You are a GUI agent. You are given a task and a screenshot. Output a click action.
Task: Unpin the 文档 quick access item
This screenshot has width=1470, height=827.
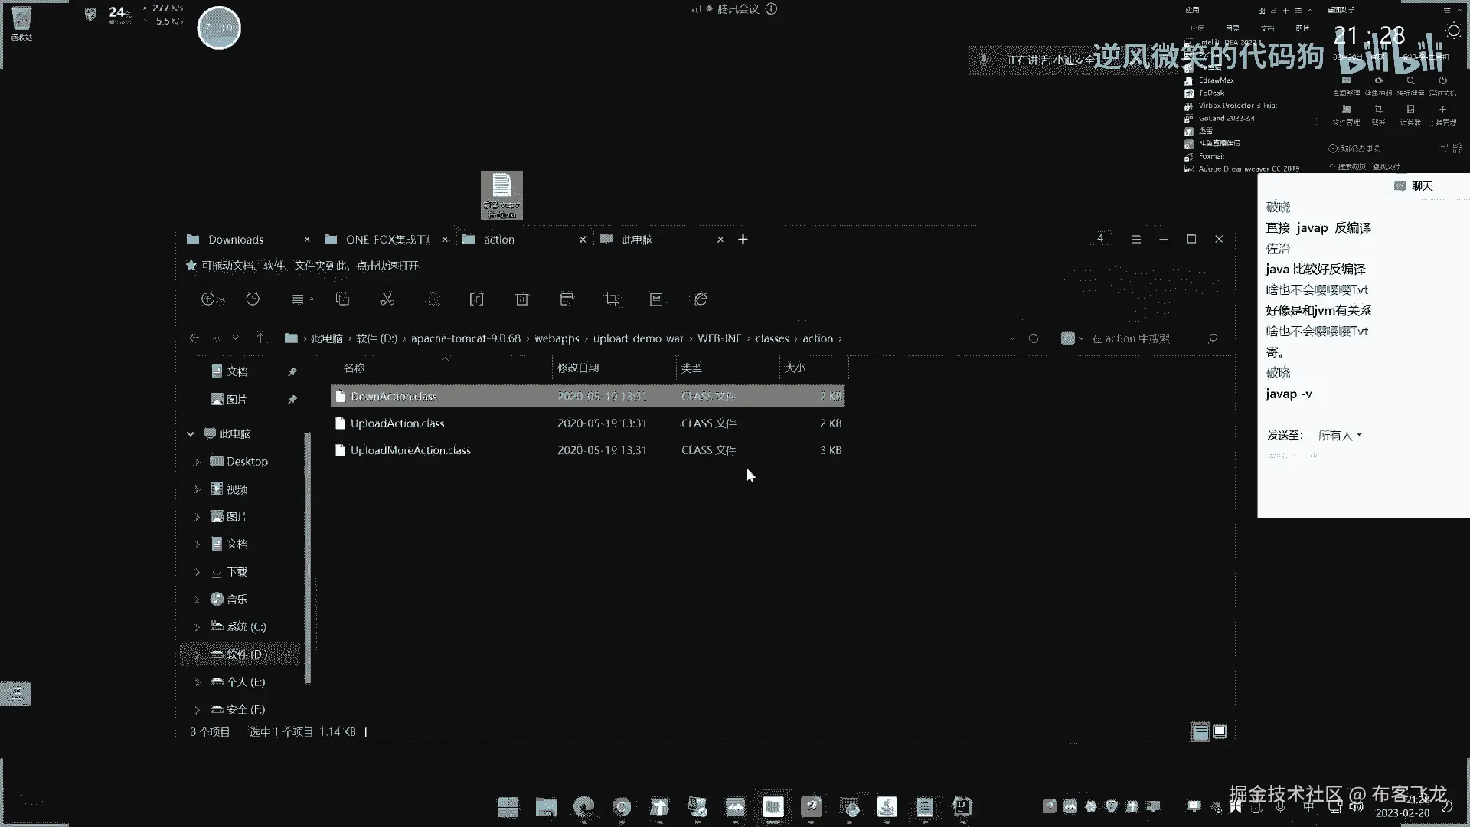292,371
